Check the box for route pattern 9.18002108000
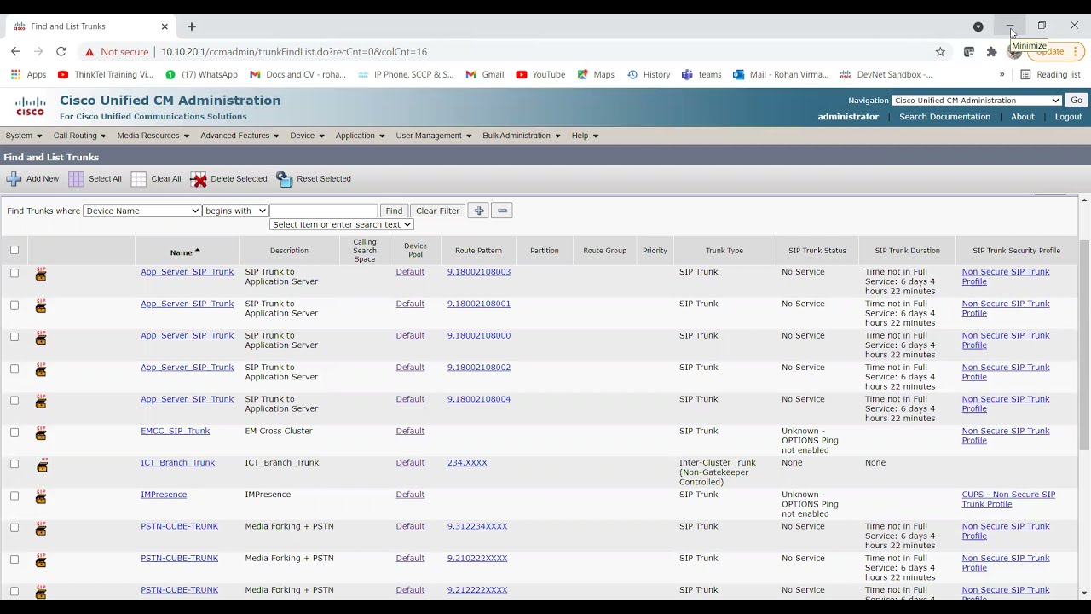The width and height of the screenshot is (1091, 614). (x=14, y=337)
